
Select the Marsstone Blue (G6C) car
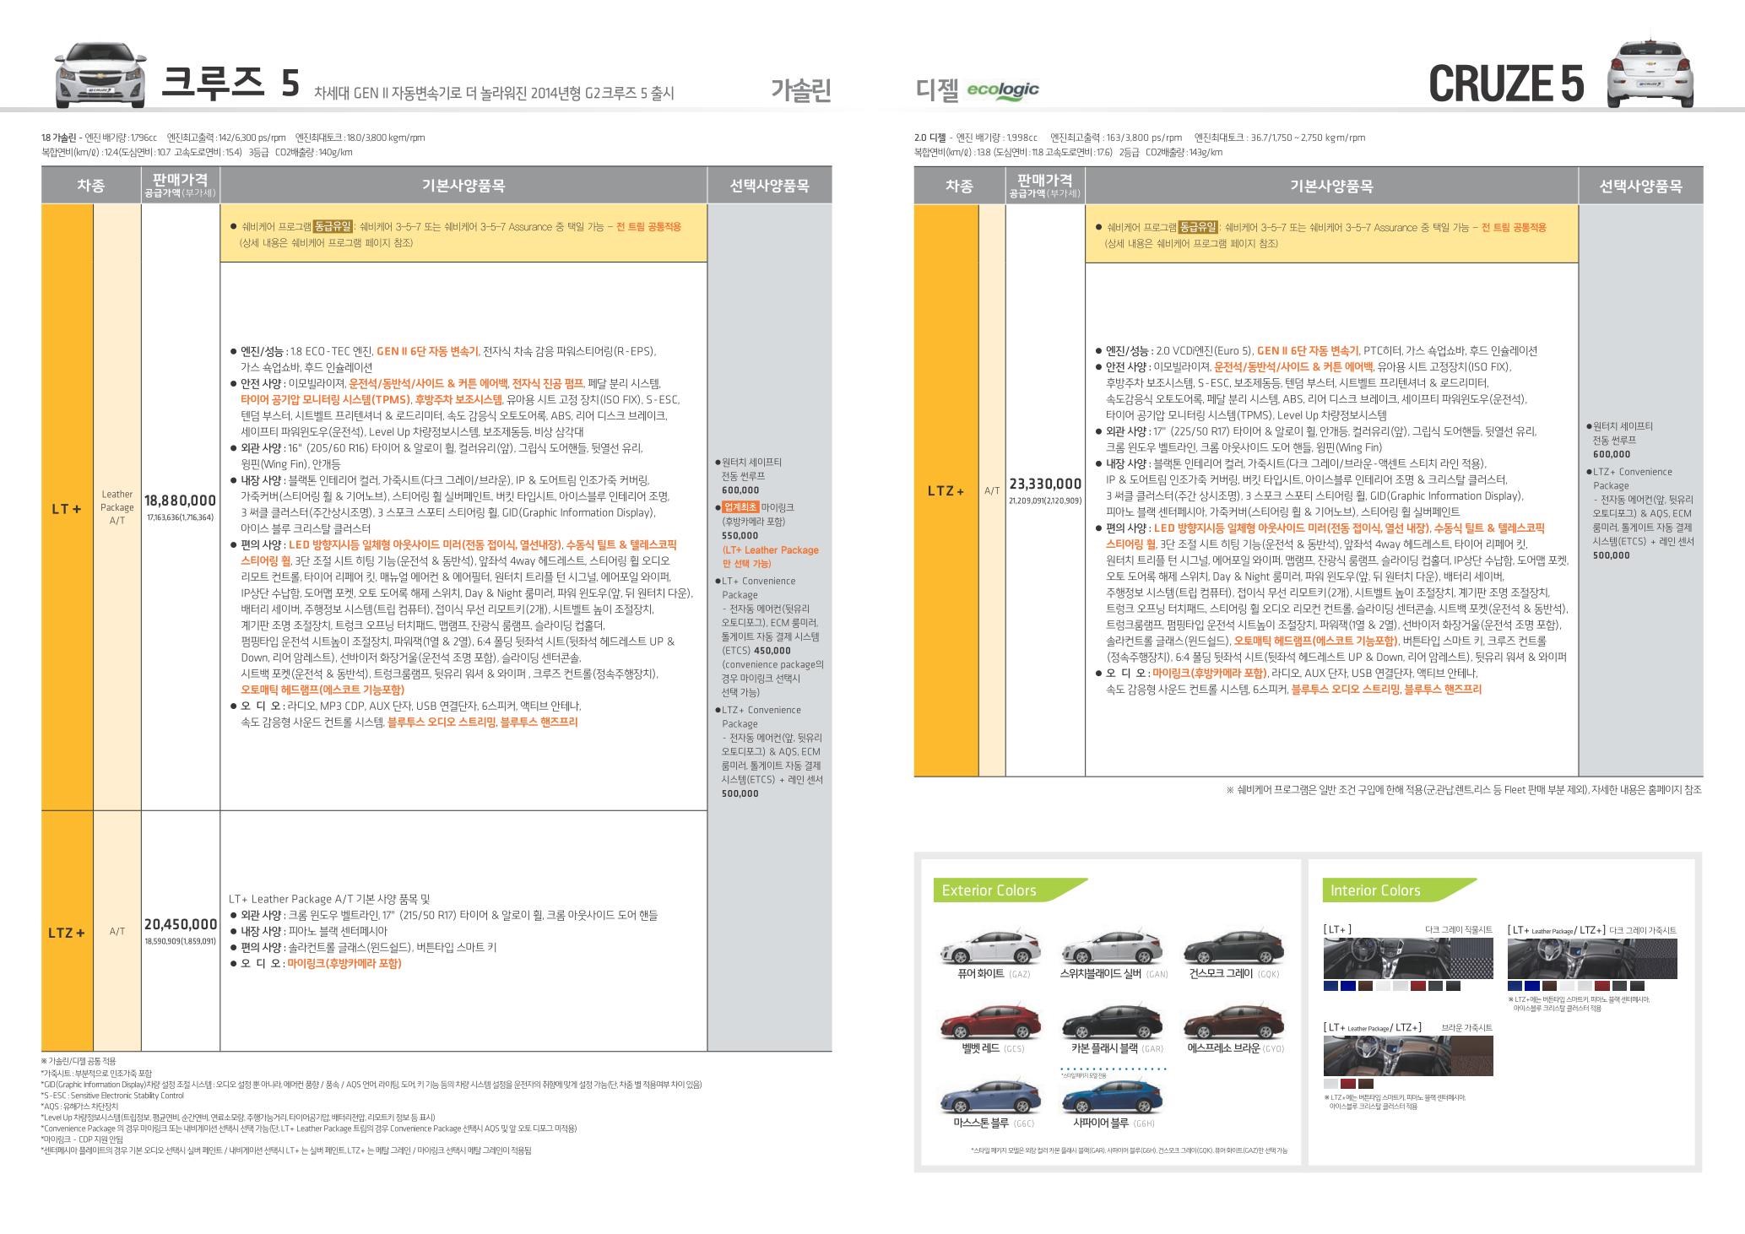(989, 1097)
